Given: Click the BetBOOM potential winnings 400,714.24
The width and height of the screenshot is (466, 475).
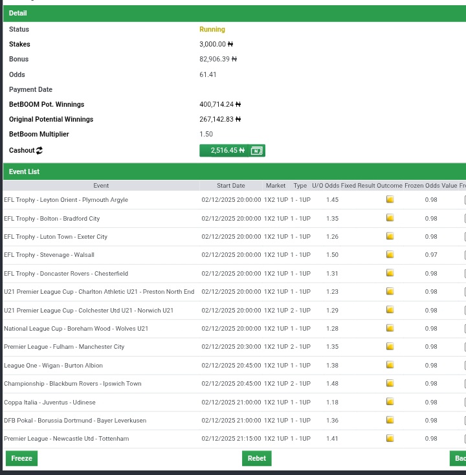Looking at the screenshot, I should [x=220, y=104].
